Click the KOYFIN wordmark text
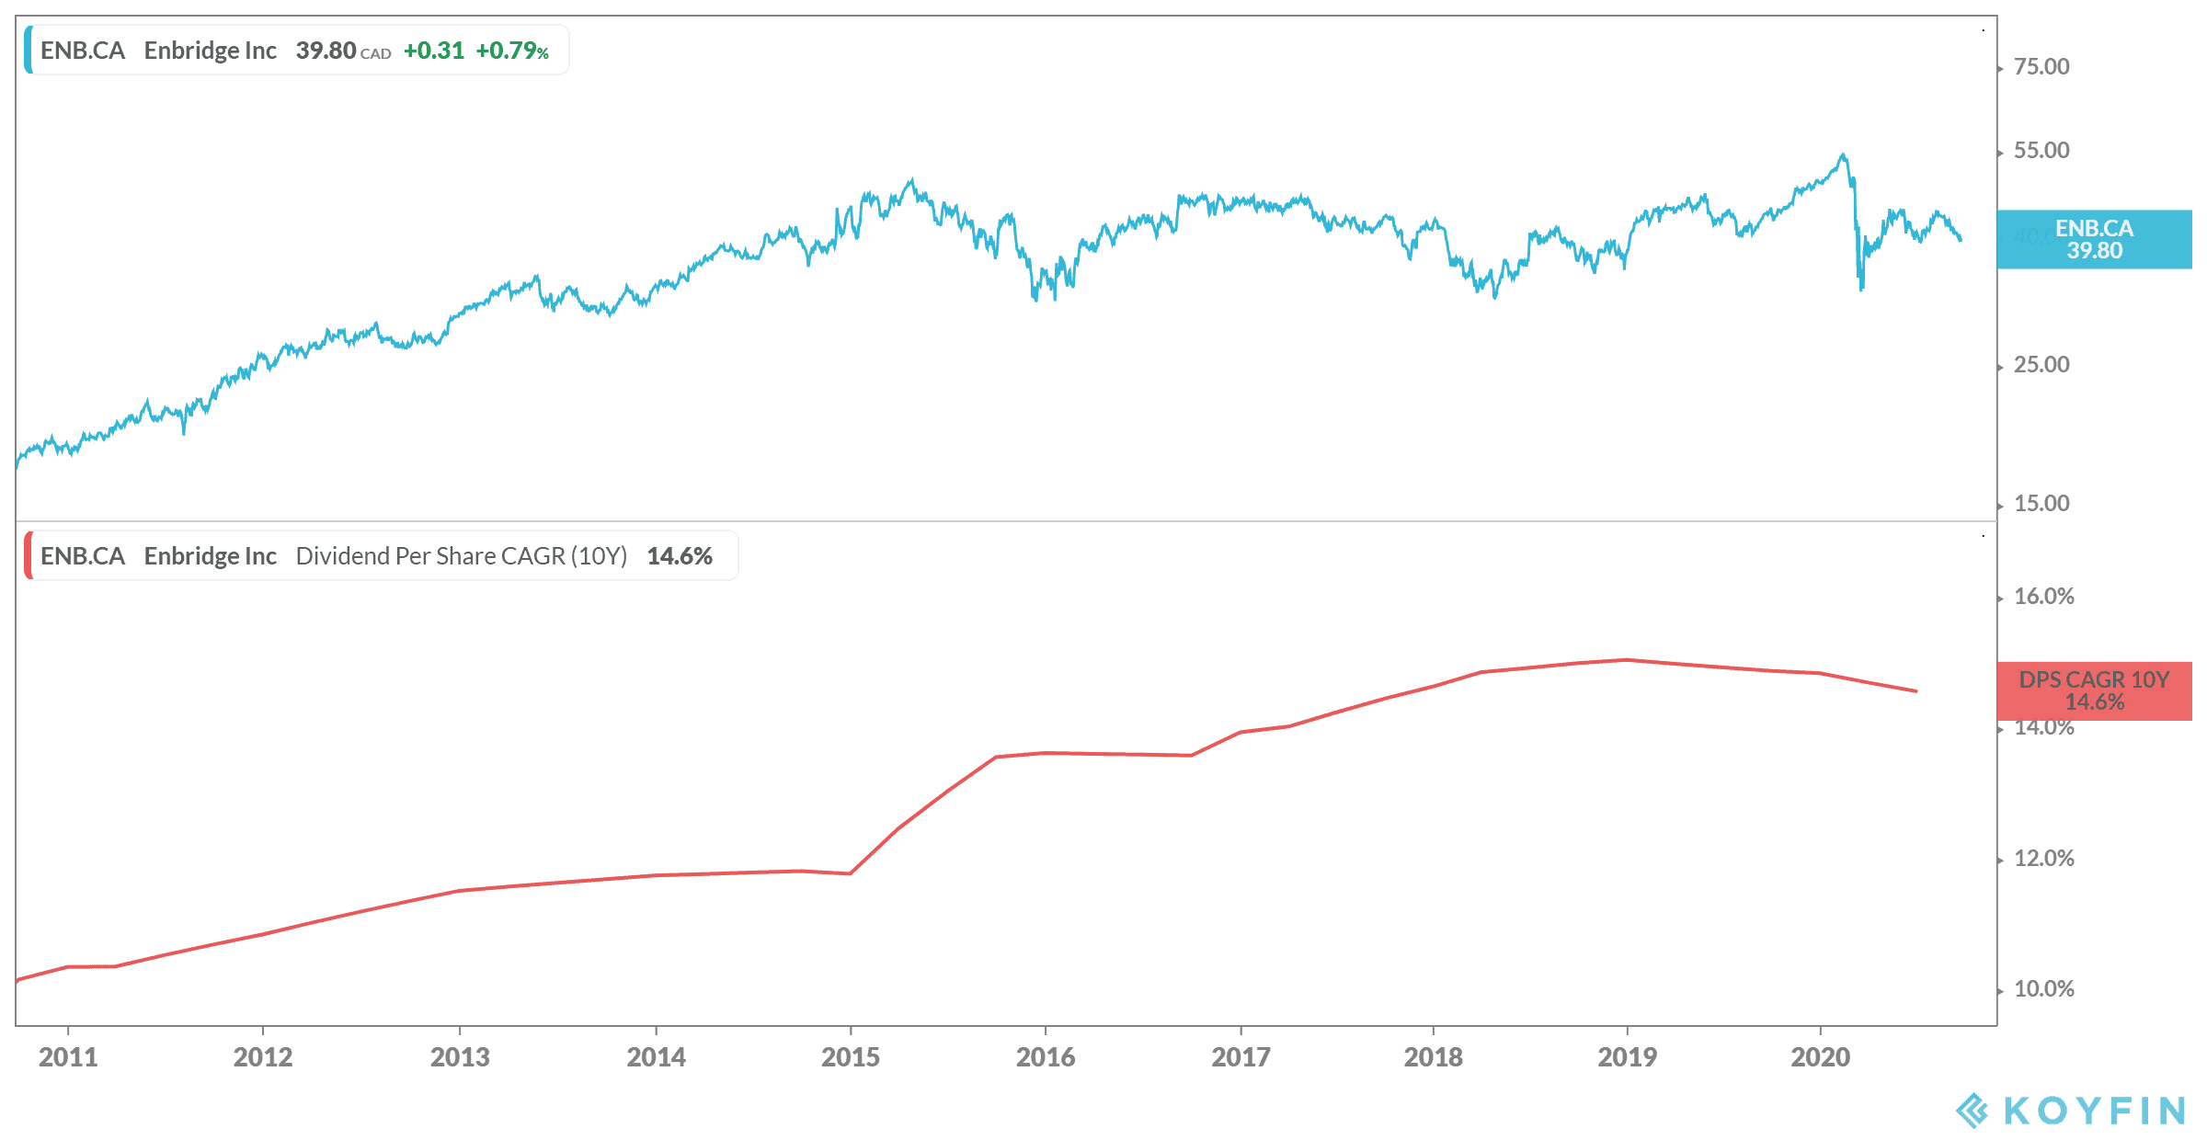2207x1140 pixels. [2094, 1111]
